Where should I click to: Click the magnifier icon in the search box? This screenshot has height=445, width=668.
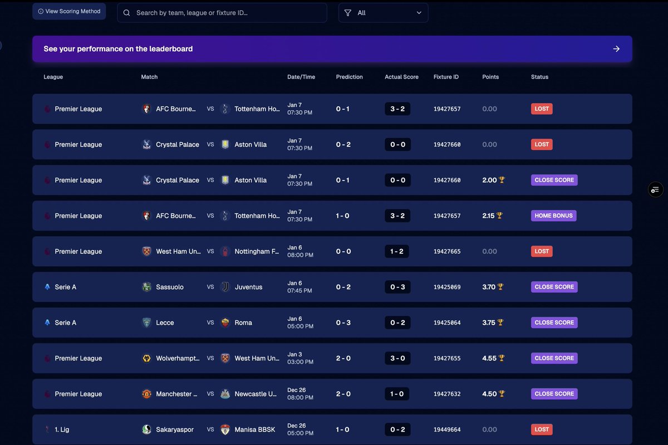pos(127,13)
